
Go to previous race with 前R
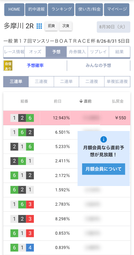[x=51, y=26]
